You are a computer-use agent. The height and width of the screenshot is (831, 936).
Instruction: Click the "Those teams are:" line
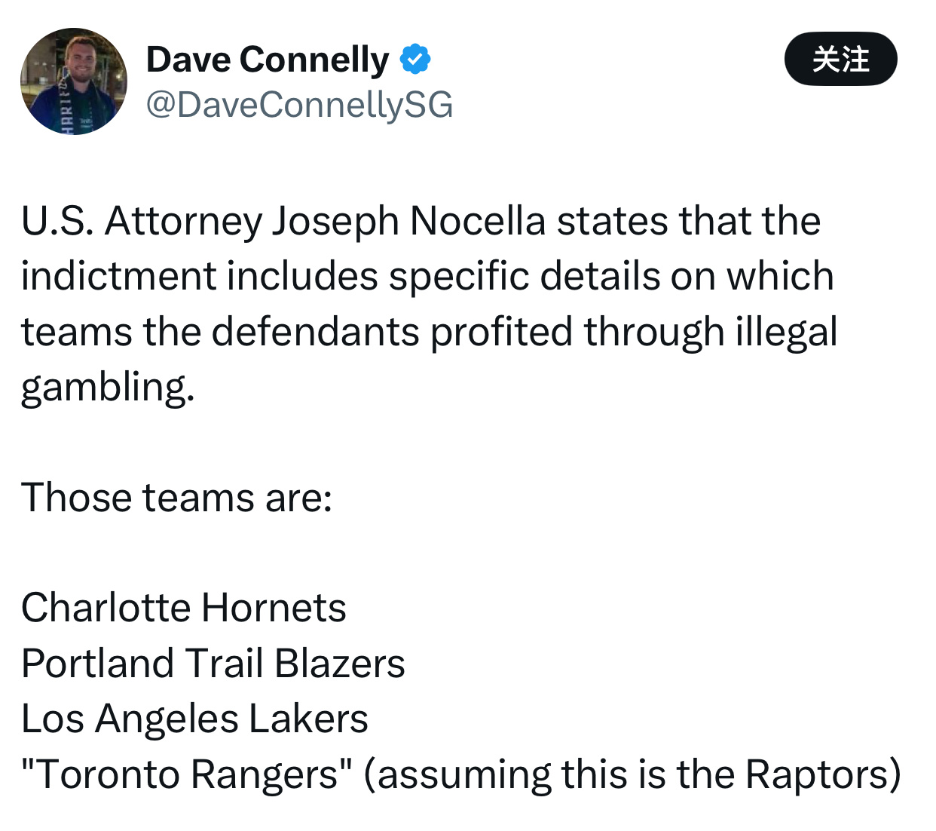tap(177, 498)
